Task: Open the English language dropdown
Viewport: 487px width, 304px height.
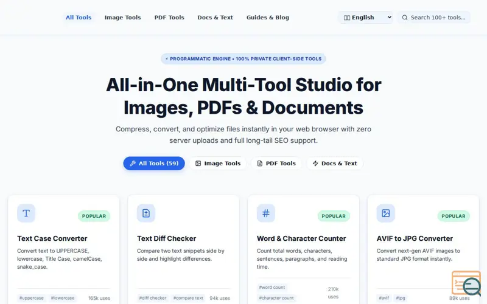Action: (x=366, y=18)
